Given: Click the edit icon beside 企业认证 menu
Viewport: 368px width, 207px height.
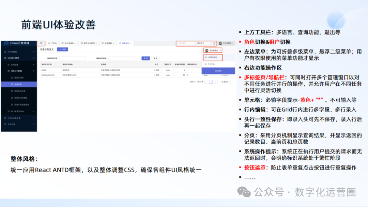Looking at the screenshot, I should 5,124.
